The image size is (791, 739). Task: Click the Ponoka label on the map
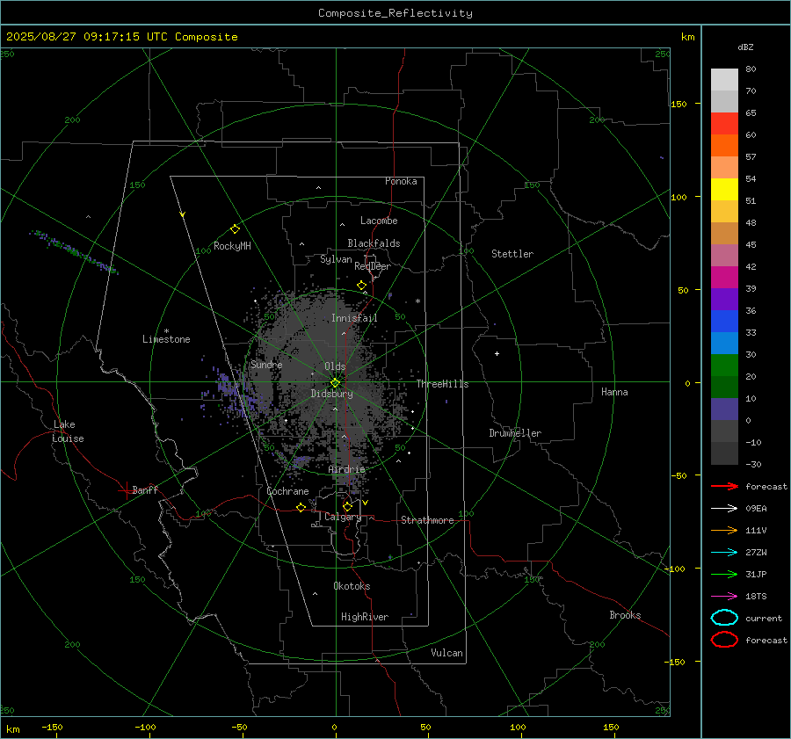pos(401,181)
